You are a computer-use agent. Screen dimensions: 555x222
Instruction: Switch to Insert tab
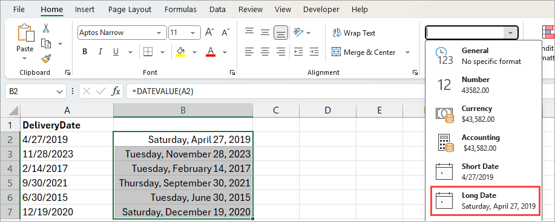[x=85, y=10]
